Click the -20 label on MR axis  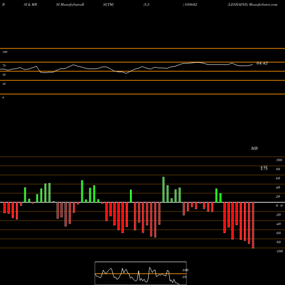pos(278,215)
